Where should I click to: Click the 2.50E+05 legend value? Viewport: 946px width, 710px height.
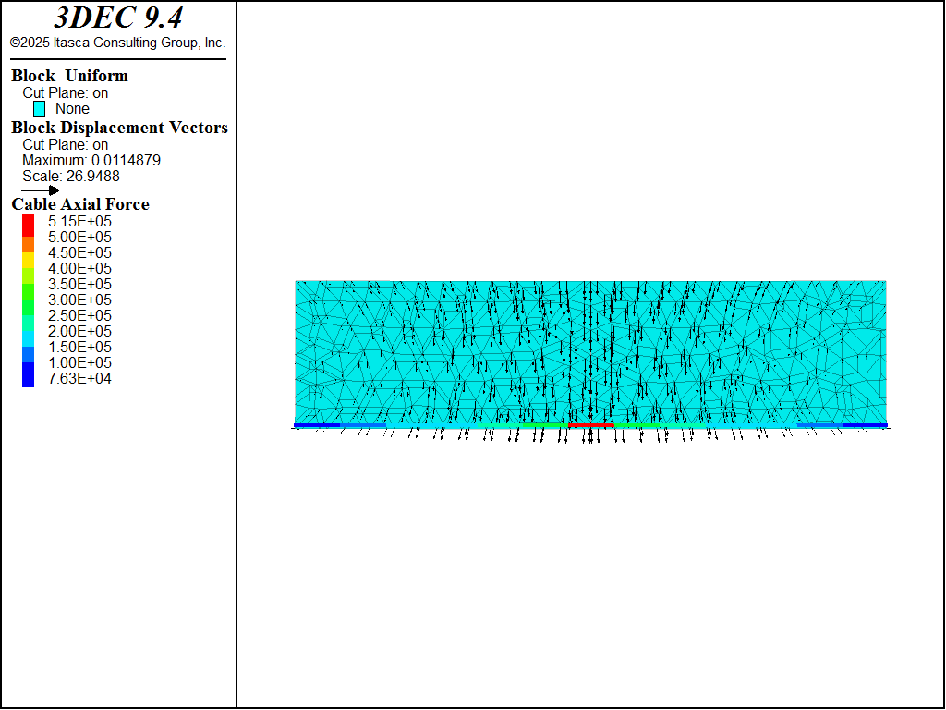tap(79, 316)
